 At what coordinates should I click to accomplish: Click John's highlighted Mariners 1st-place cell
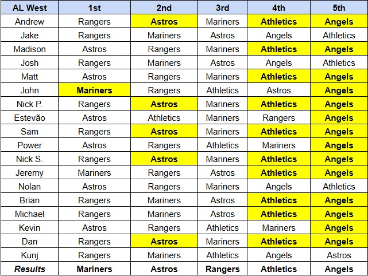click(94, 90)
